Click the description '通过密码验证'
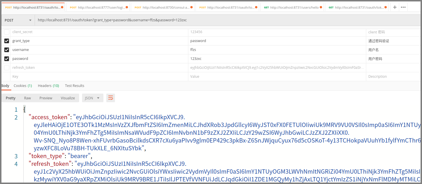422x184 pixels. tap(379, 41)
